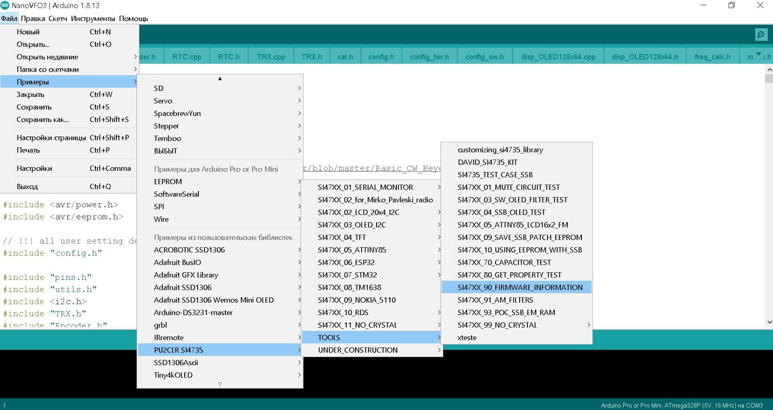Open the Правка menu
773x410 pixels.
click(33, 18)
